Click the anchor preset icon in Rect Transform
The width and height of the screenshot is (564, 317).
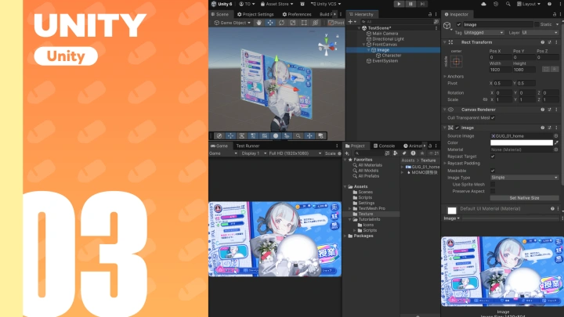click(457, 62)
